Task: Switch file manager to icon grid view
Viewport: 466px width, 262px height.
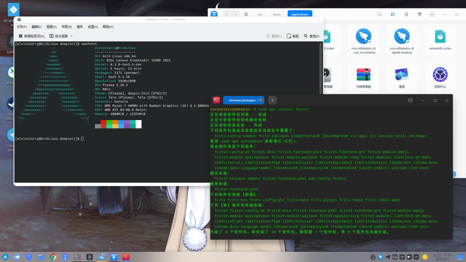Action: click(x=393, y=14)
